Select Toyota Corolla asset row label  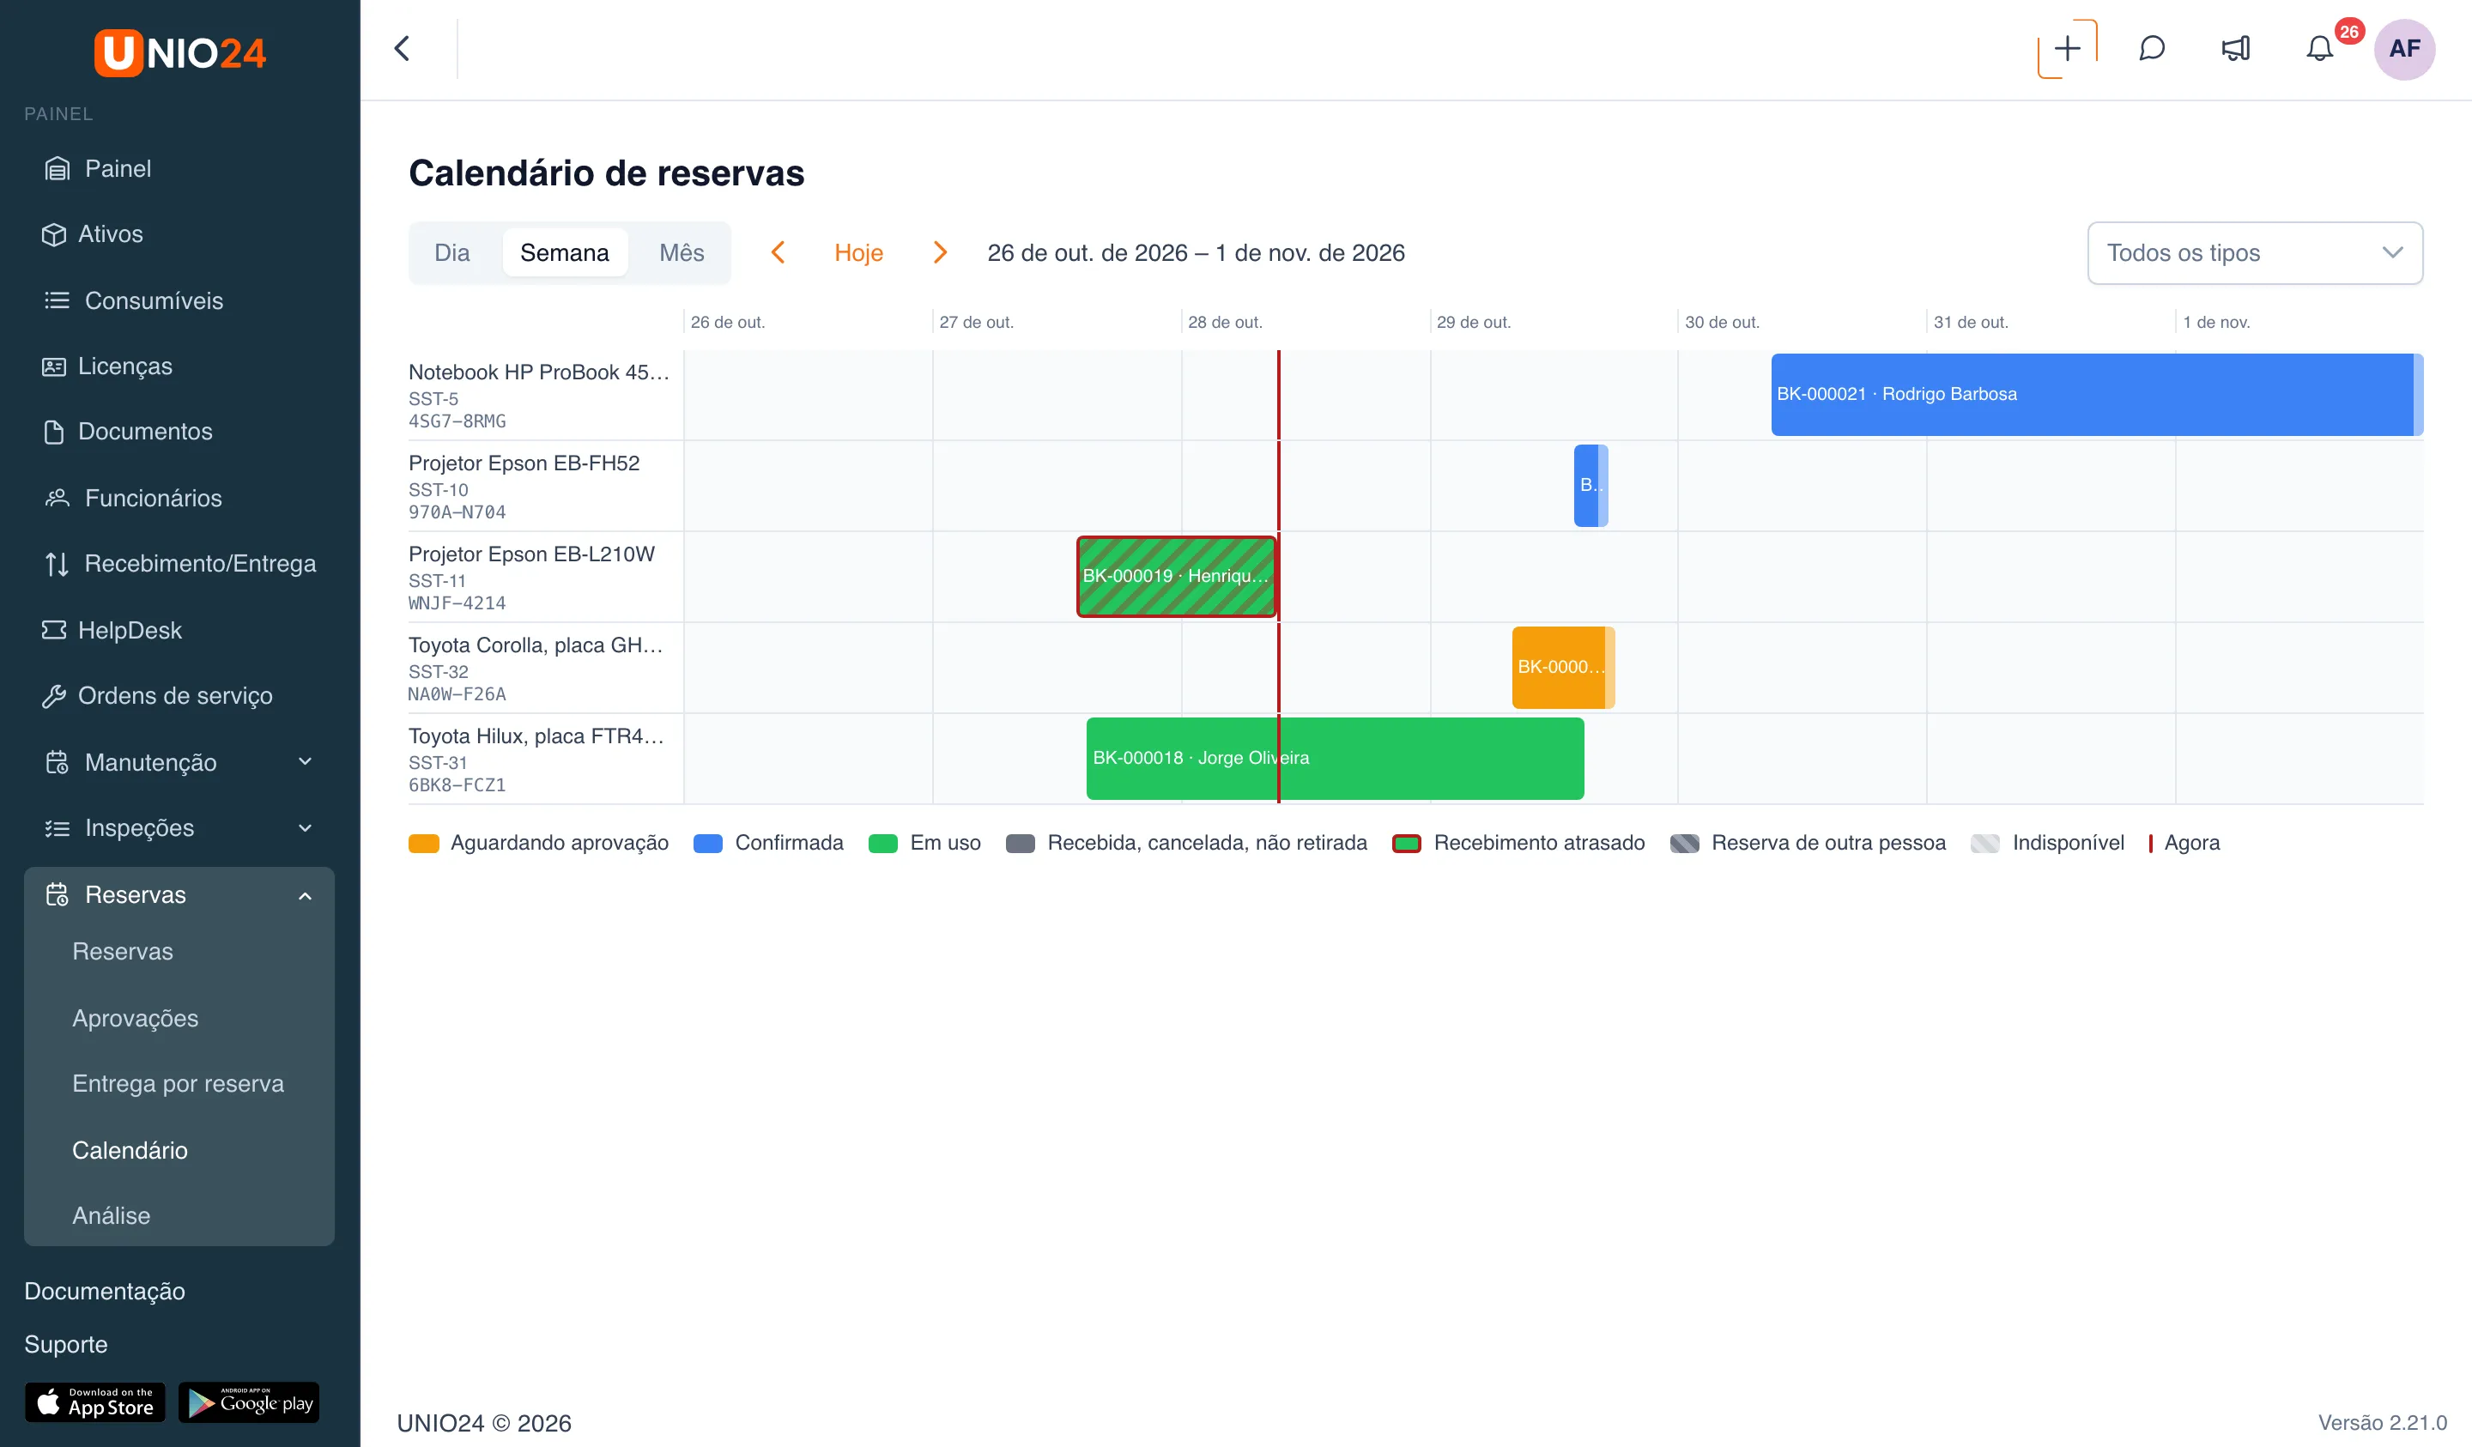tap(536, 645)
